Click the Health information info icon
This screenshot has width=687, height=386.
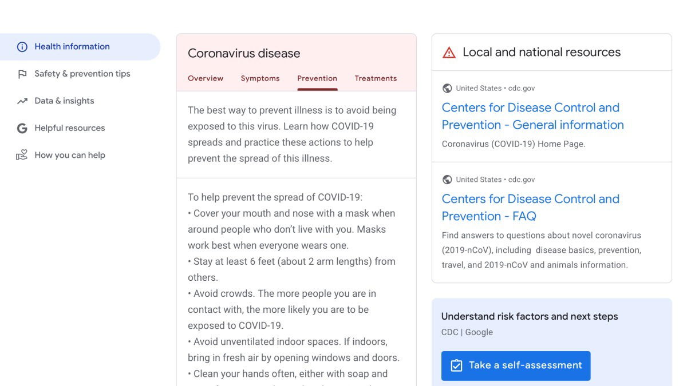22,47
